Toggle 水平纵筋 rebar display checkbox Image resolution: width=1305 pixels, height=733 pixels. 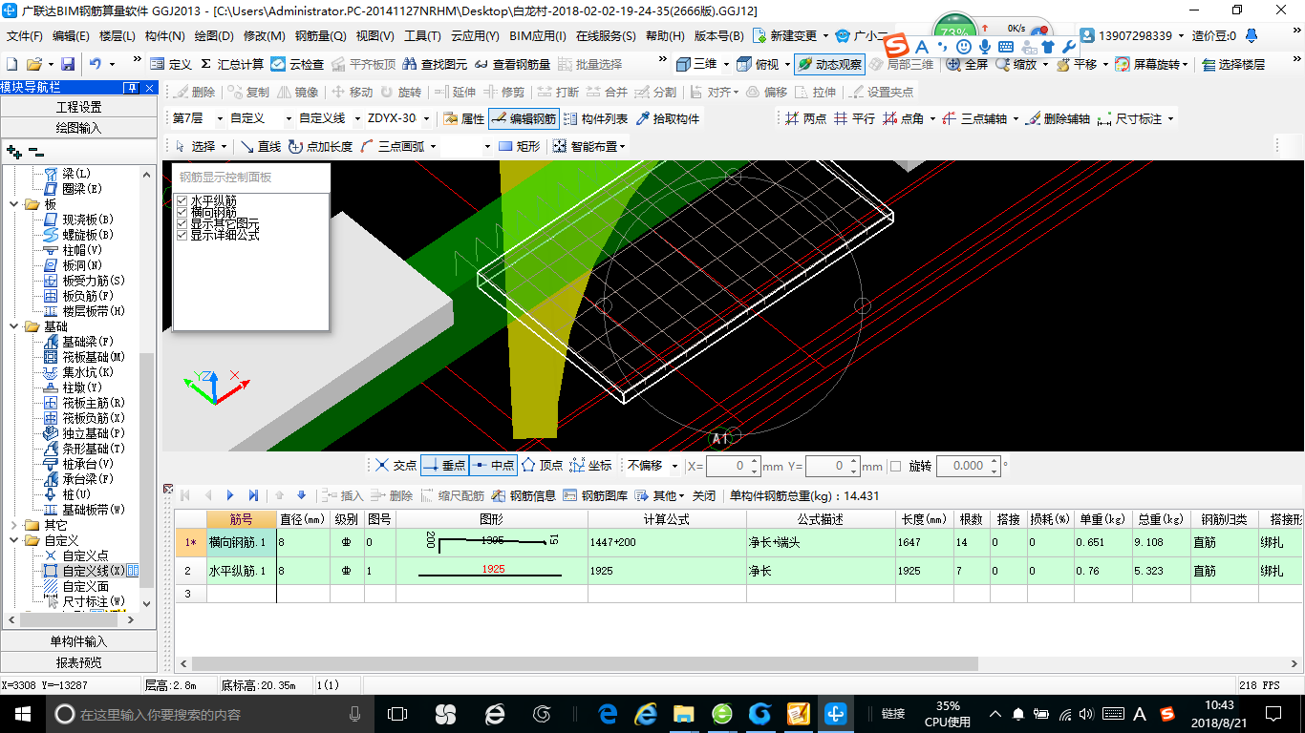point(182,200)
